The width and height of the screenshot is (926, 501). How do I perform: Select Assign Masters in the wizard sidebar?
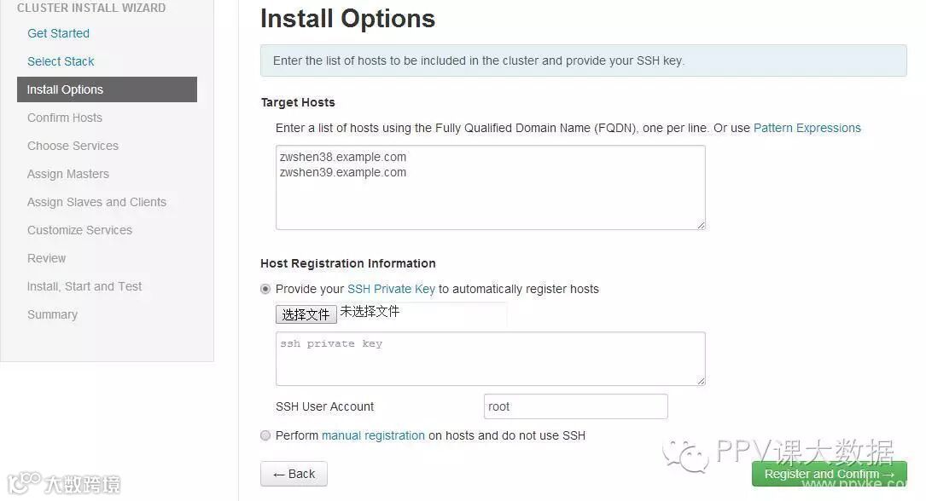click(x=68, y=174)
